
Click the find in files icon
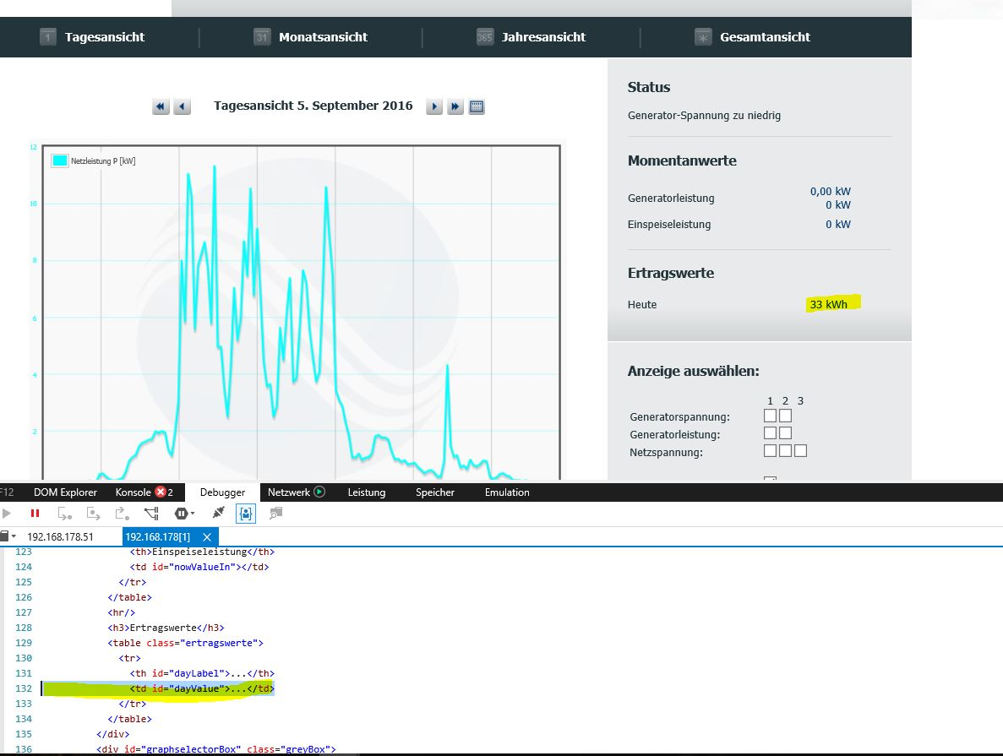pos(275,513)
